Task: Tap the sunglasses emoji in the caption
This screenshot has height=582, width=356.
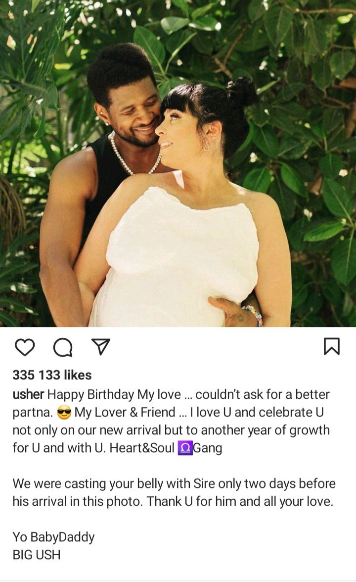Action: click(x=64, y=413)
